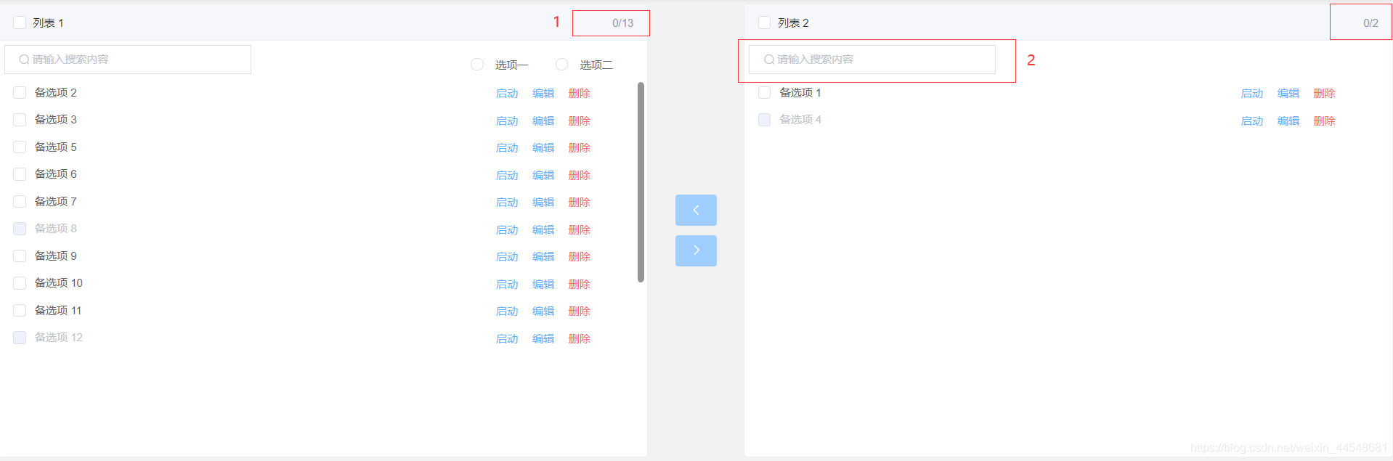Click 删除 for 备选项 12
1393x461 pixels.
point(580,338)
